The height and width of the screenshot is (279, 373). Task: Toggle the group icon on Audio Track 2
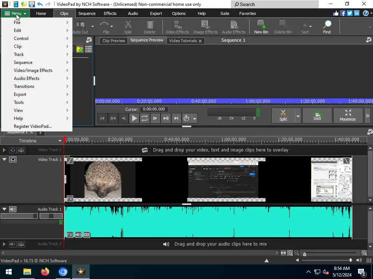[21, 244]
